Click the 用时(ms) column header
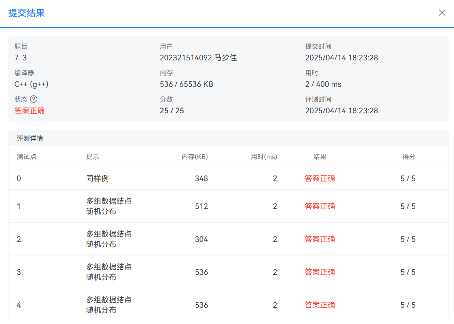Image resolution: width=454 pixels, height=324 pixels. click(x=264, y=157)
